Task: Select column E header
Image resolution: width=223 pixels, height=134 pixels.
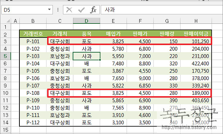Action: point(113,21)
